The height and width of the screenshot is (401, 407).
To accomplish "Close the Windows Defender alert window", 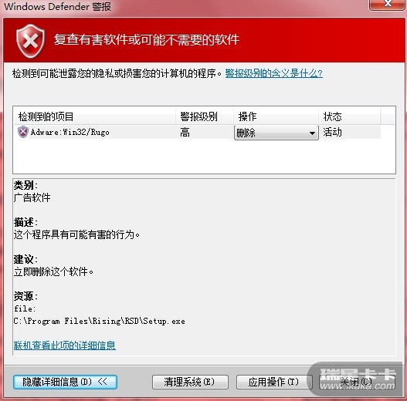I will [388, 4].
